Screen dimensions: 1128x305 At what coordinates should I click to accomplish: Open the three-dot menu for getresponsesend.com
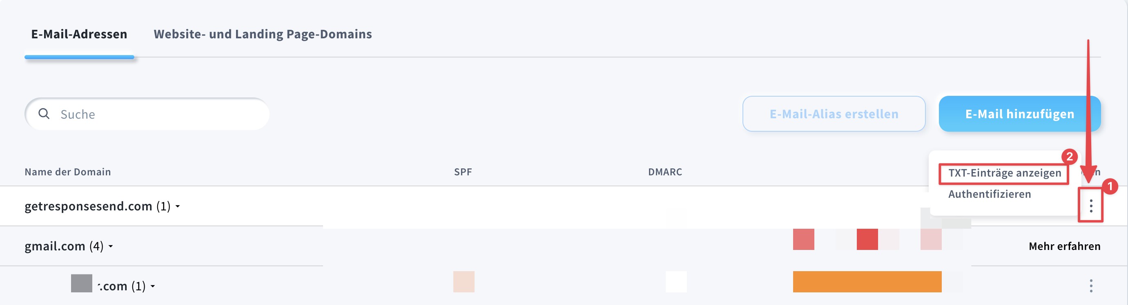pyautogui.click(x=1090, y=206)
